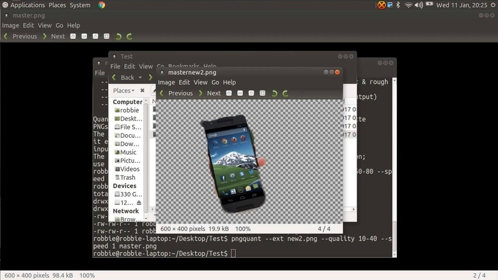Viewport: 498px width, 280px height.
Task: Eject the 12... device in file manager sidebar
Action: (139, 202)
